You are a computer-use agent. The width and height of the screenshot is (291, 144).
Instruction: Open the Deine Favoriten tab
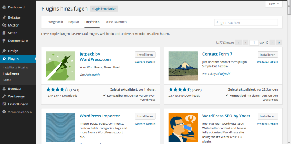tap(116, 22)
